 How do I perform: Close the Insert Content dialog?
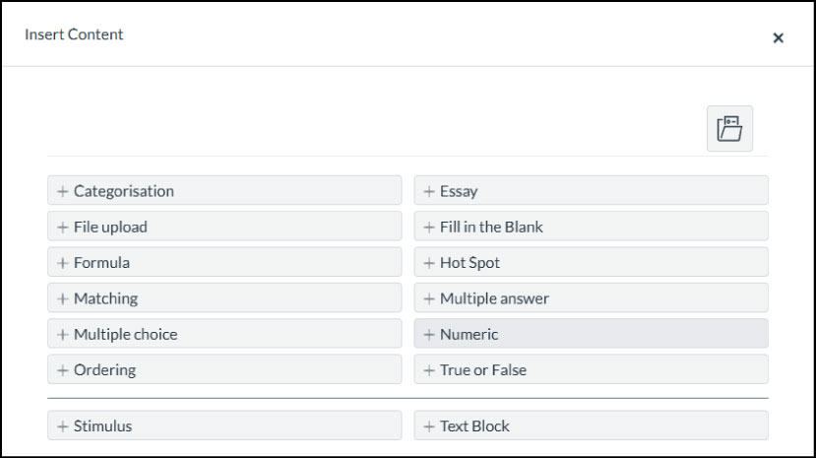[778, 38]
